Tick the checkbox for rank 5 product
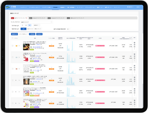The height and width of the screenshot is (113, 148). (x=13, y=92)
